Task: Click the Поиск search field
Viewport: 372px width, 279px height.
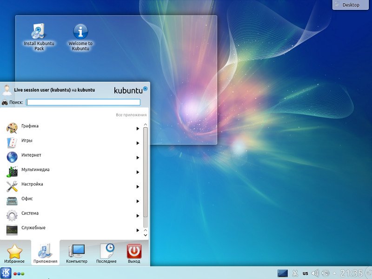Action: coord(83,102)
